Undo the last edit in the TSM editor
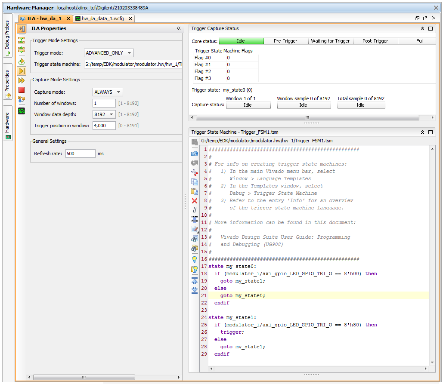Viewport: 443px width, 384px height. point(195,154)
